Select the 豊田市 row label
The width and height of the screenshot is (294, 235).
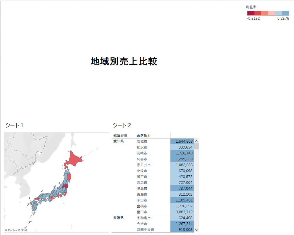click(142, 212)
